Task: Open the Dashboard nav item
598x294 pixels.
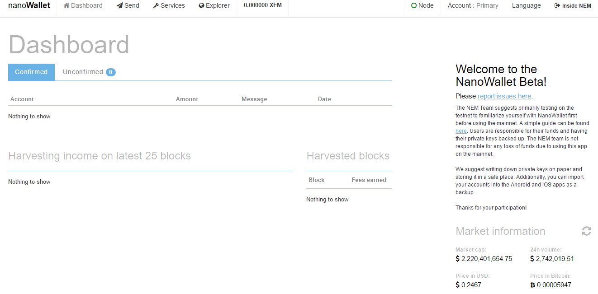Action: [83, 5]
